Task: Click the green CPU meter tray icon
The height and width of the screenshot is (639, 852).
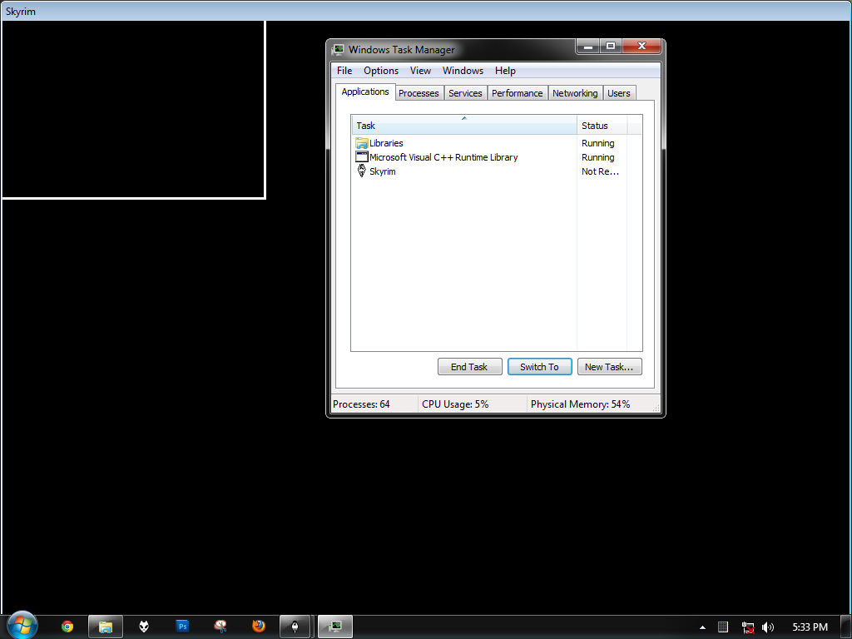Action: point(723,627)
